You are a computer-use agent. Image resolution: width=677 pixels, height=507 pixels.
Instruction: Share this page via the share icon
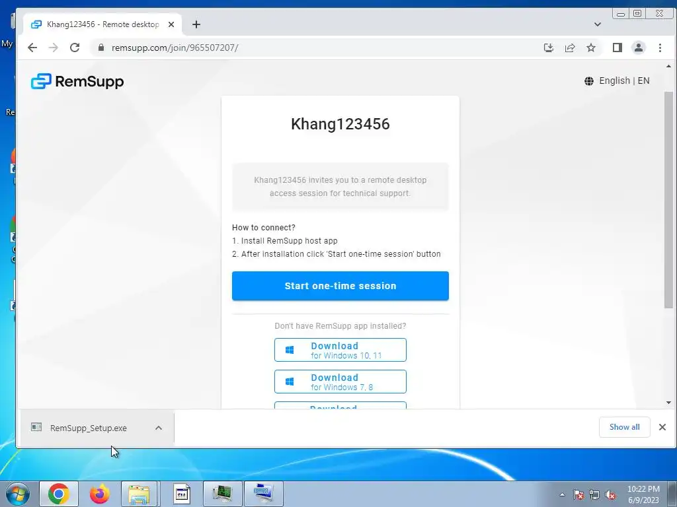pyautogui.click(x=570, y=48)
